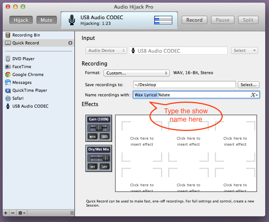Select Google Chrome icon in source list
Viewport: 269px width, 222px height.
pos(8,75)
